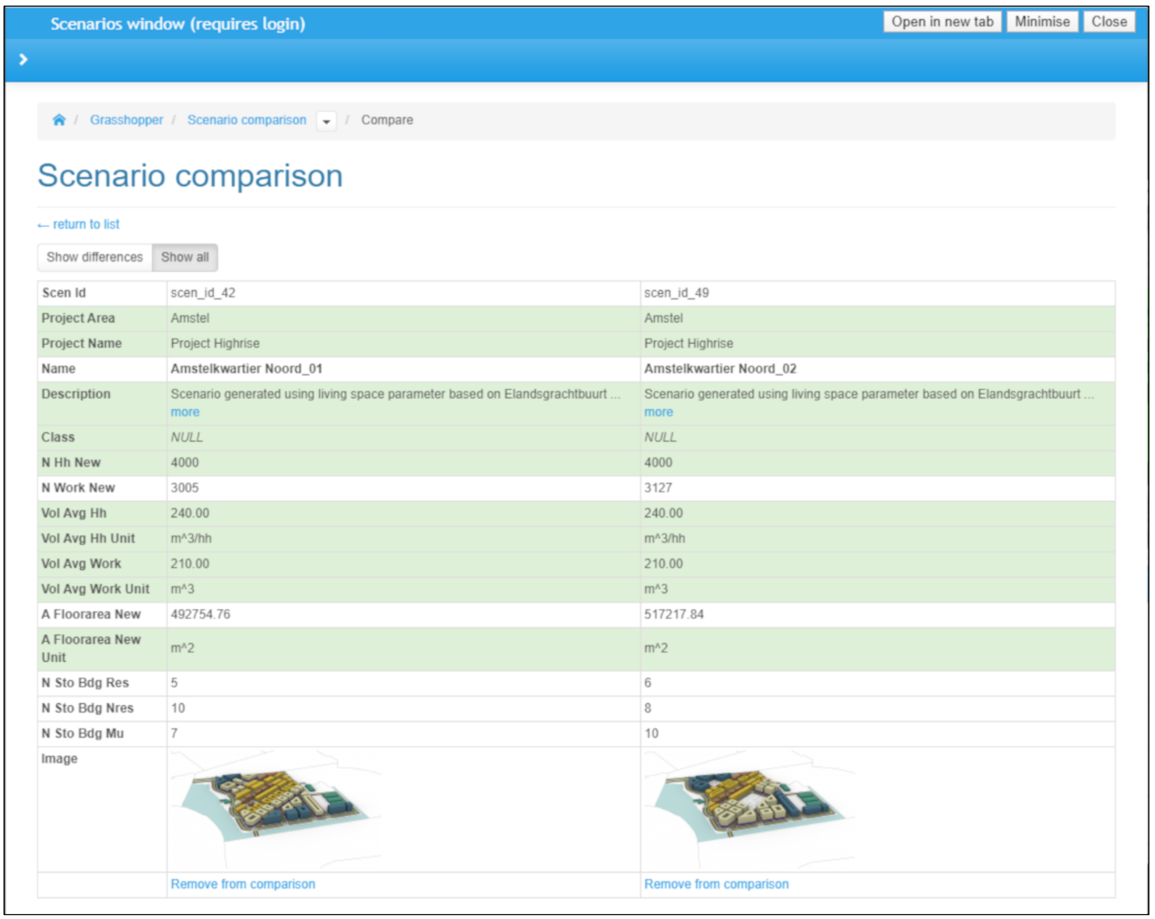Screen dimensions: 1155x919
Task: Expand the left sidebar chevron arrow
Action: click(23, 60)
